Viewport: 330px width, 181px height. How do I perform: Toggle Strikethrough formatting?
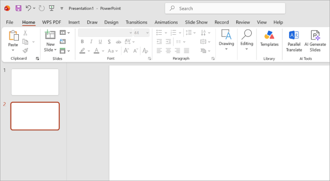(x=118, y=42)
